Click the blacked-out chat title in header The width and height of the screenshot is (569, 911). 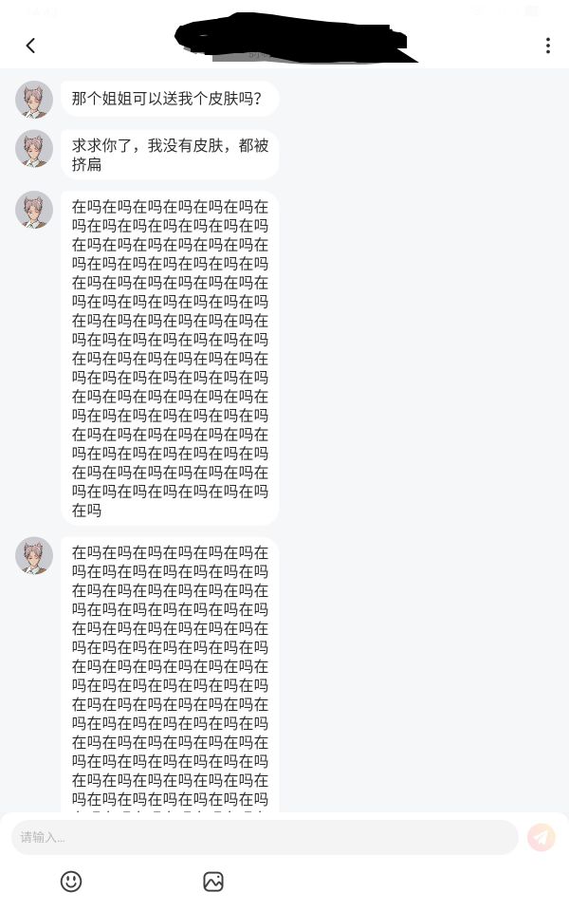296,38
